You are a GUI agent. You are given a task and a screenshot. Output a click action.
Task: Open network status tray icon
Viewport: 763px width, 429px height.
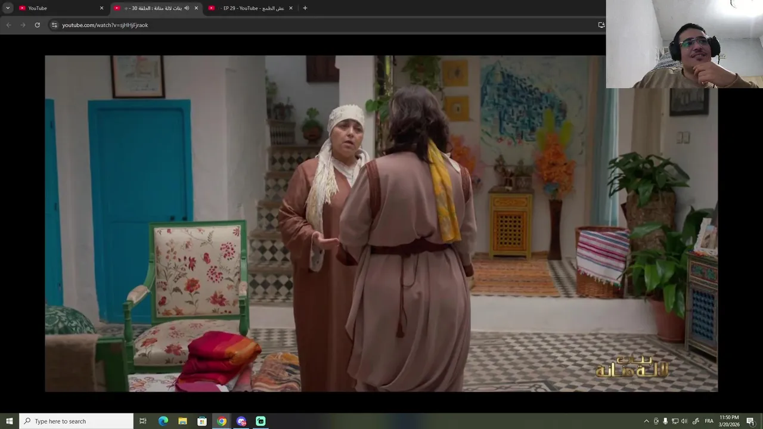pos(675,421)
